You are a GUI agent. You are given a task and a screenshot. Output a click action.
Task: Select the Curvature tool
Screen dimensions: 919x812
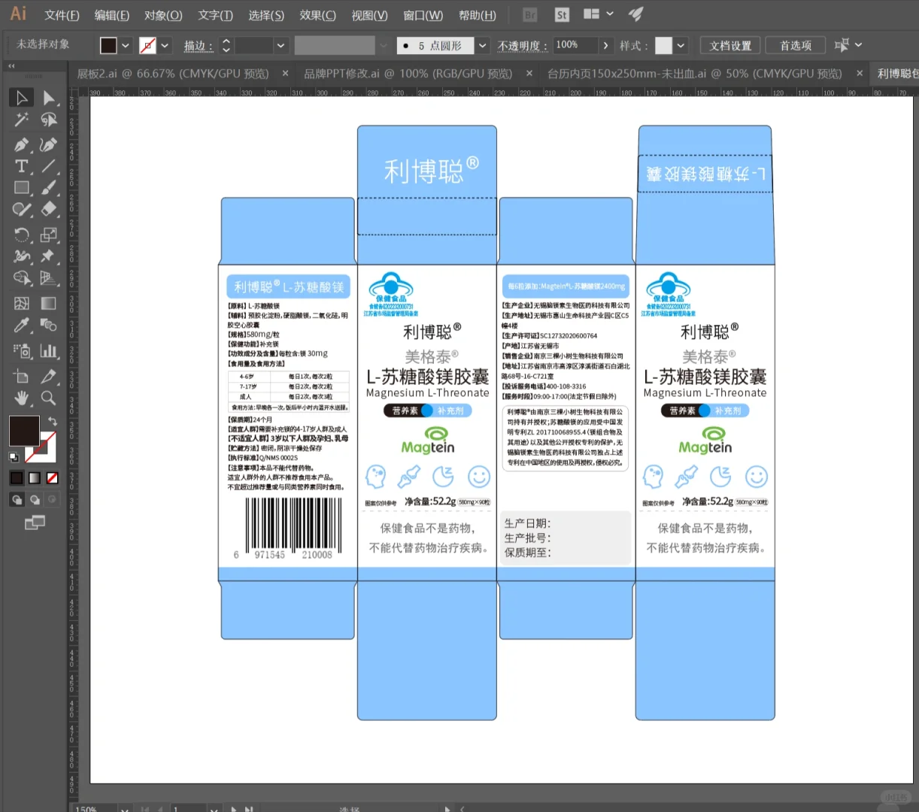pyautogui.click(x=49, y=144)
